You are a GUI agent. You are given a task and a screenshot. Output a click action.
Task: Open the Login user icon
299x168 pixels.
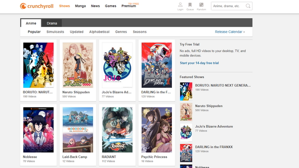pos(180,5)
